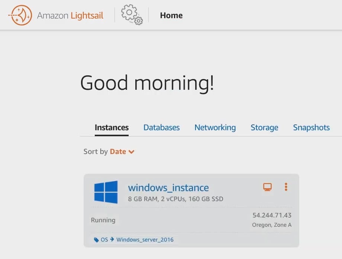Click the Running status text

(x=103, y=220)
